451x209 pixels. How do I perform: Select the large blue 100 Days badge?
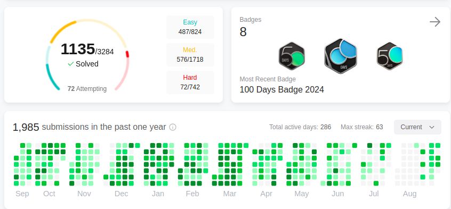(x=341, y=56)
